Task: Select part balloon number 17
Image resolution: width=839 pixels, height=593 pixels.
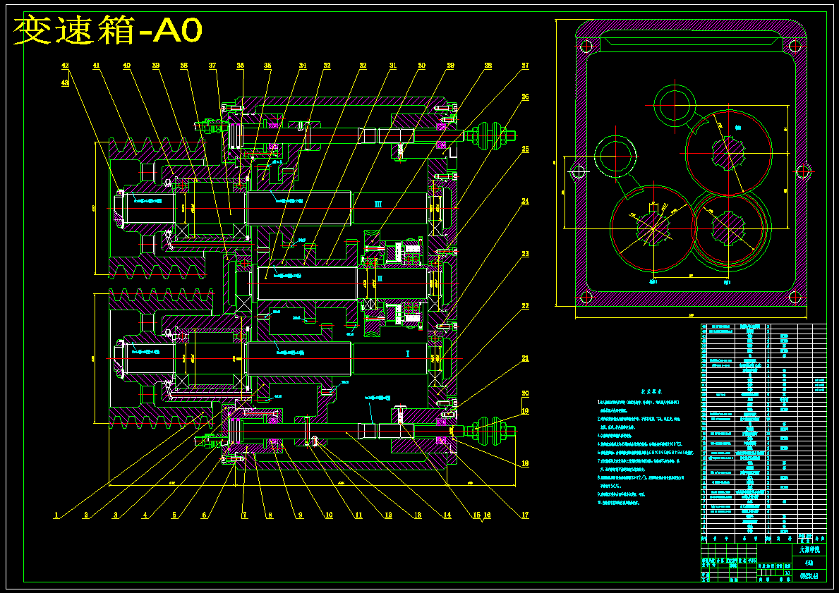Action: point(525,515)
